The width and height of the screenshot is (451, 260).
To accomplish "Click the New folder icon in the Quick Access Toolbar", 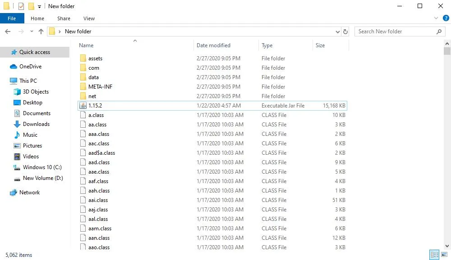I will [31, 6].
